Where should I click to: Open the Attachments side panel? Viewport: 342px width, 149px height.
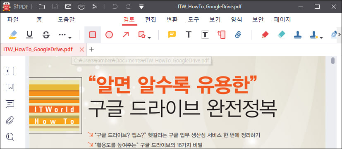tap(10, 120)
